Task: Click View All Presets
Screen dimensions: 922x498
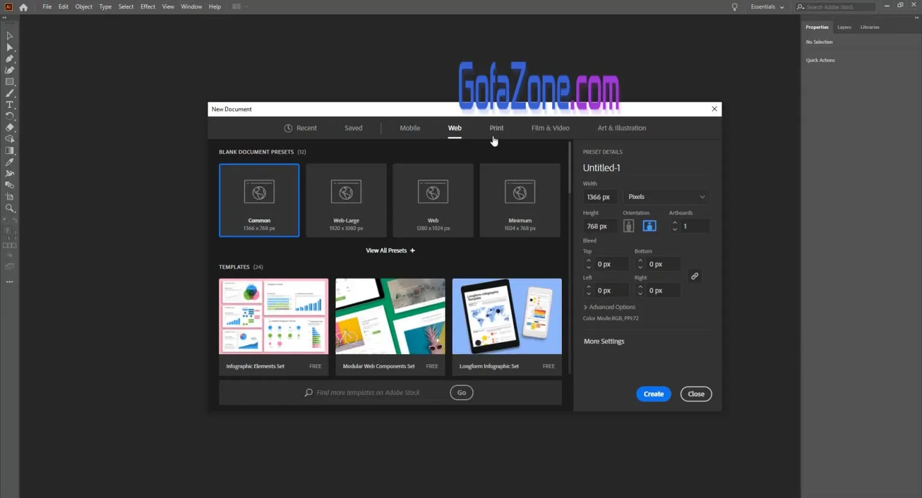Action: coord(390,250)
